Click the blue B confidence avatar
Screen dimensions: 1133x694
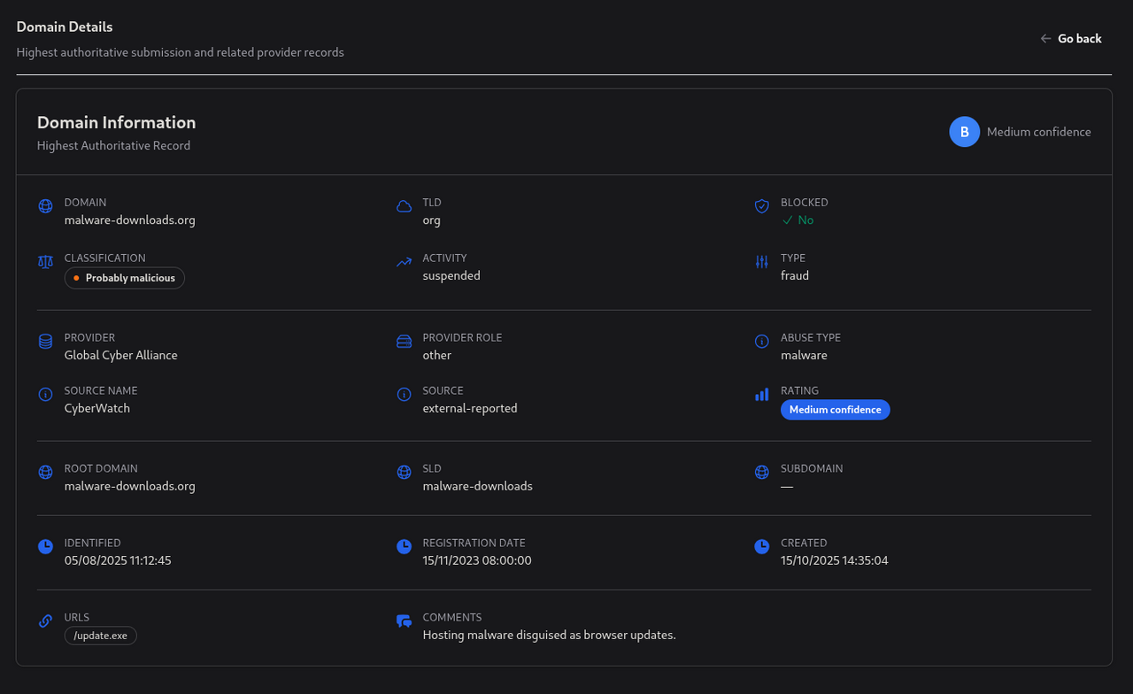click(x=964, y=131)
